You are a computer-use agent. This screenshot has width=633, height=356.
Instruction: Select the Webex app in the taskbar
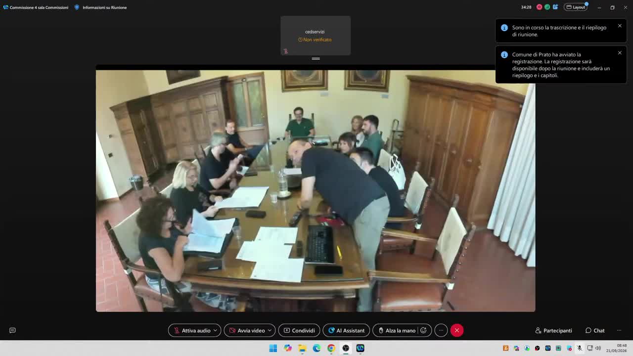point(360,348)
